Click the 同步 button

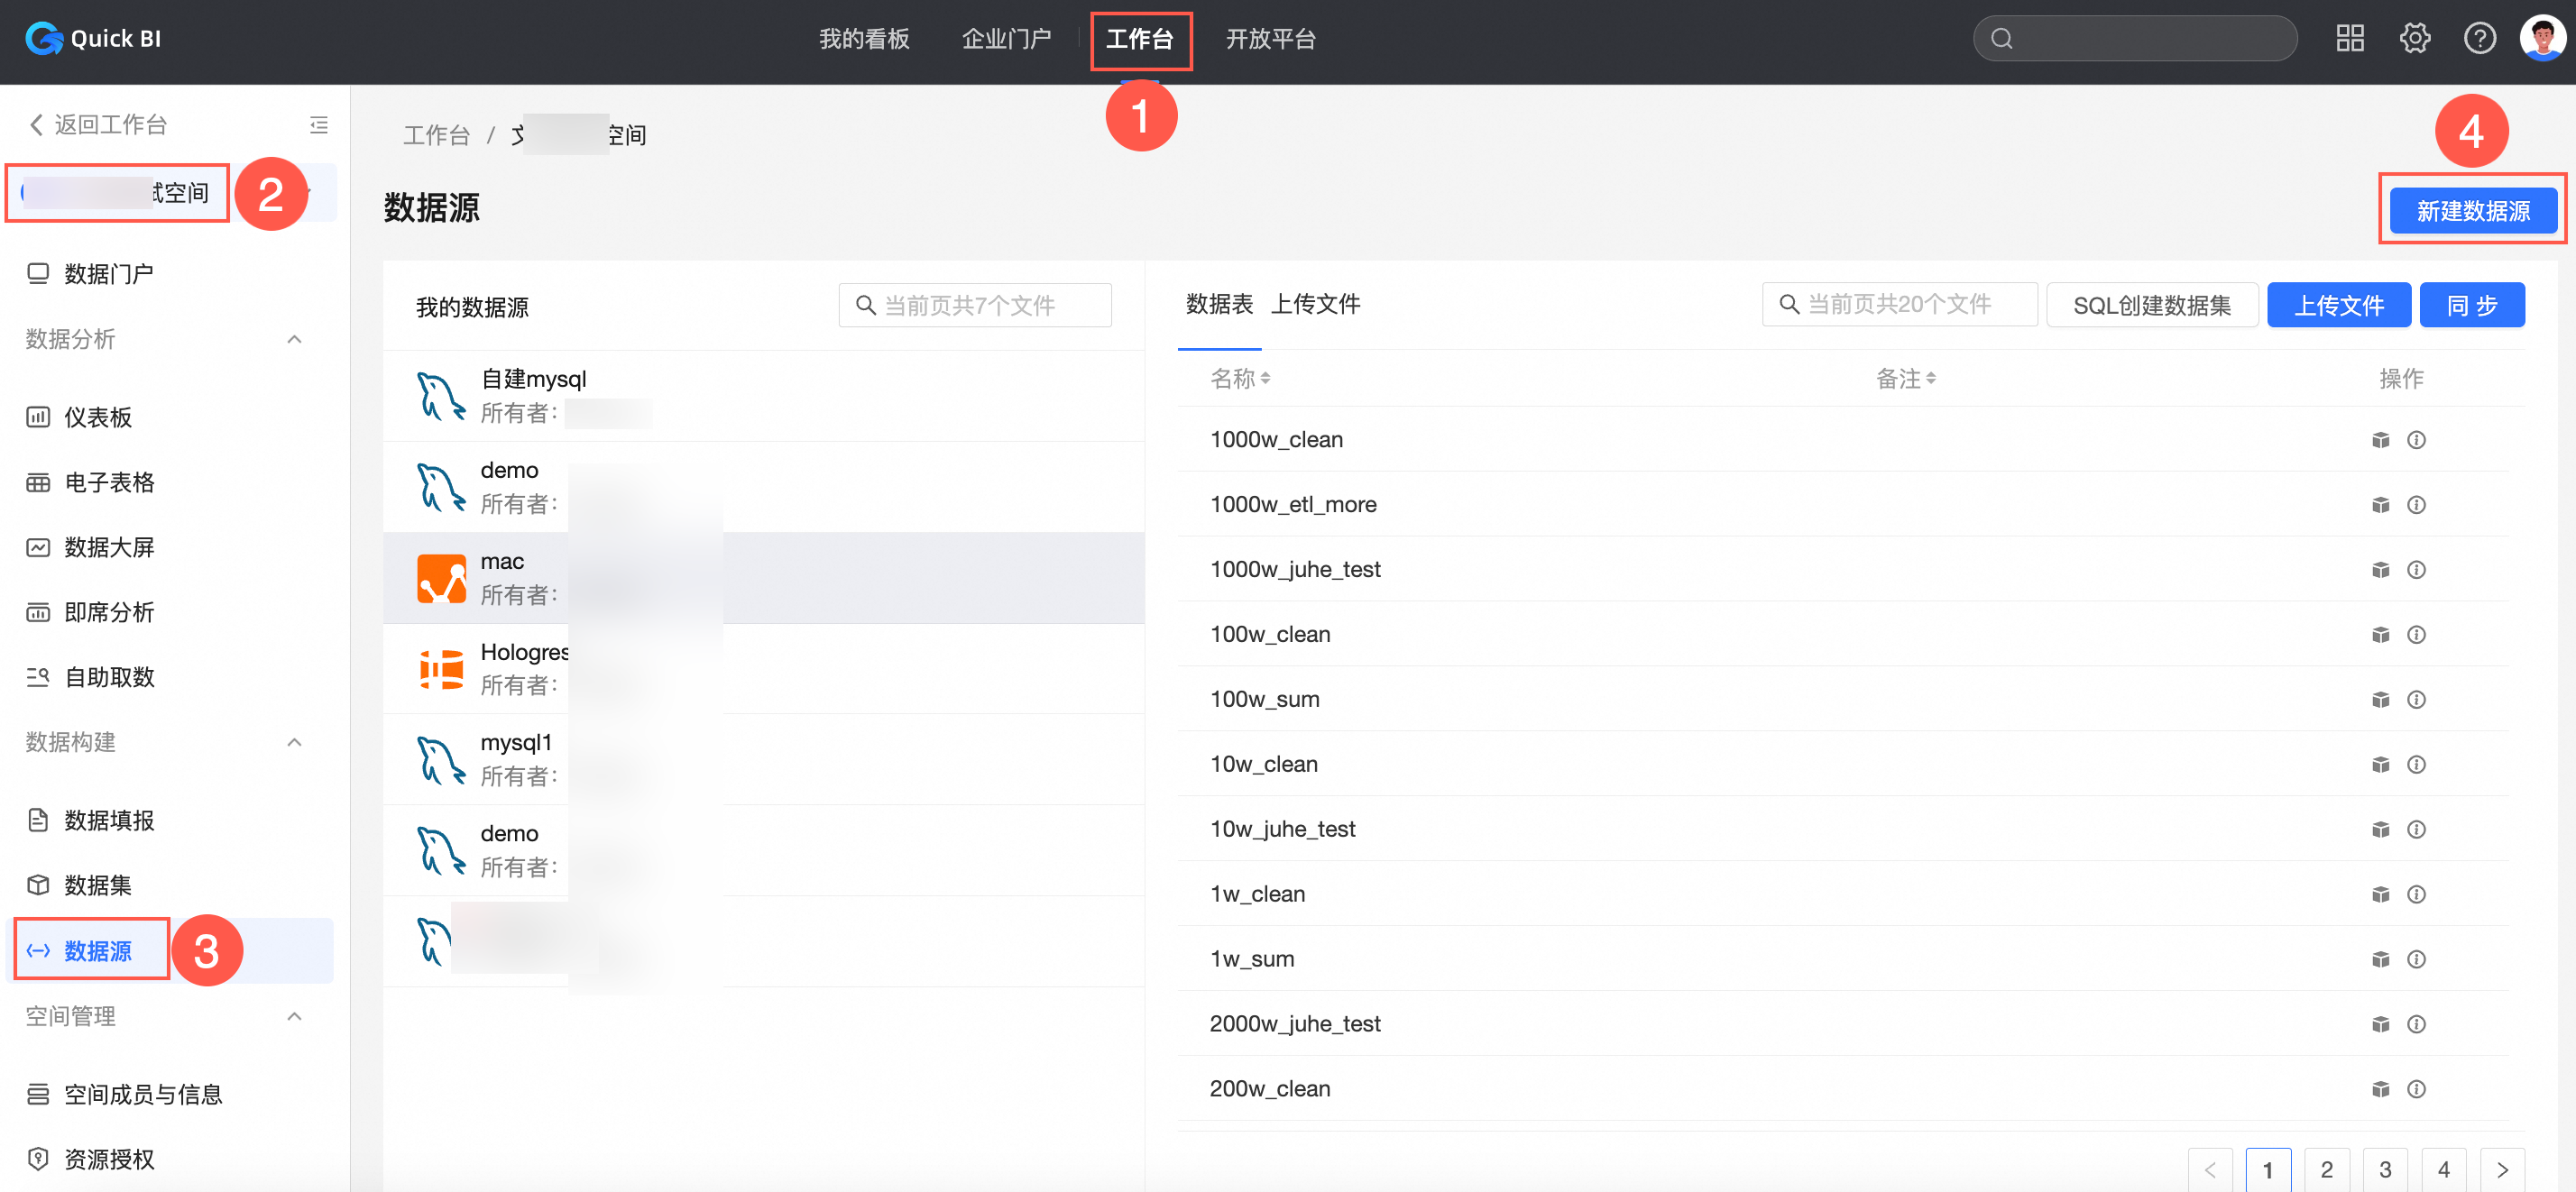point(2471,305)
